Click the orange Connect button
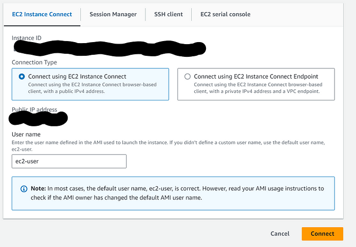Image resolution: width=356 pixels, height=247 pixels. tap(322, 234)
